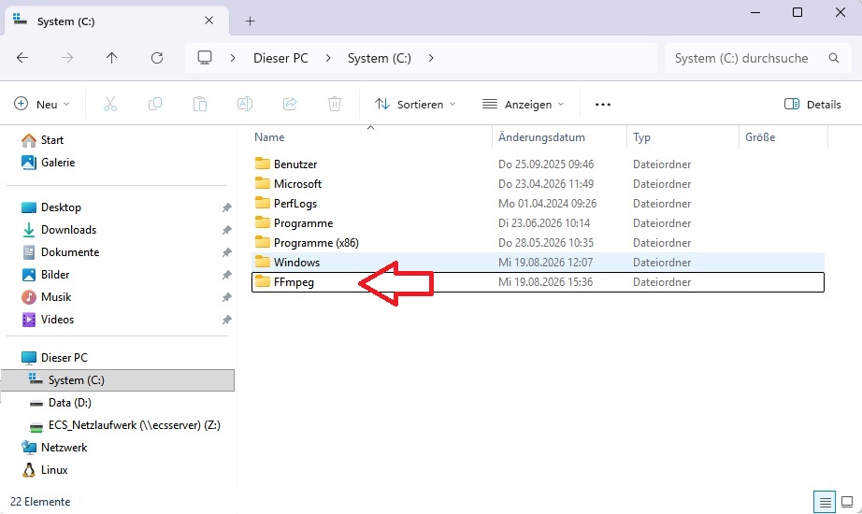Screen dimensions: 862x514
Task: Open the Anzeigen dropdown
Action: tap(523, 105)
